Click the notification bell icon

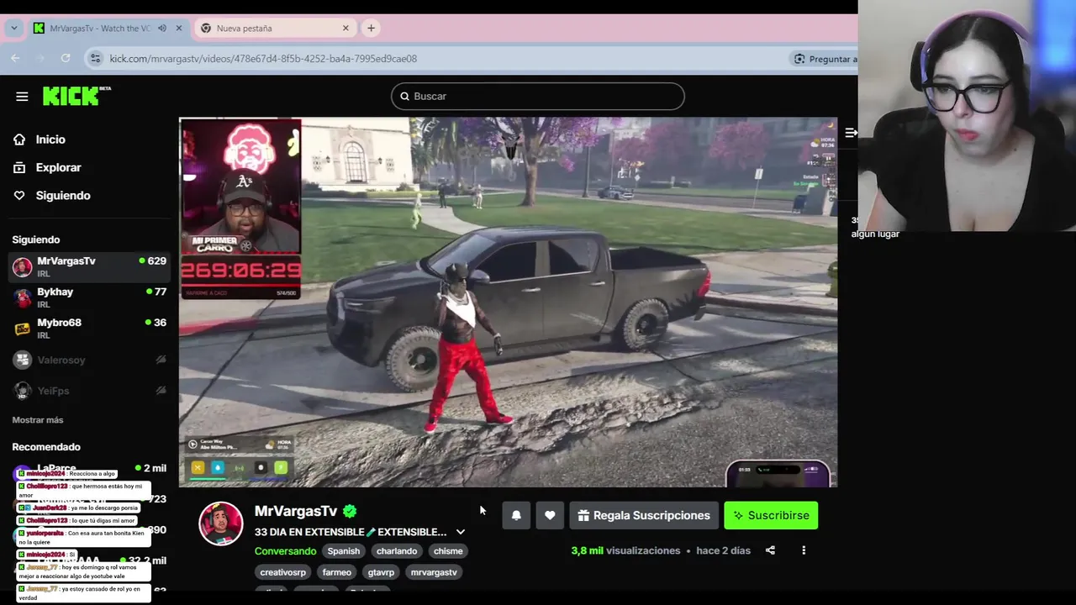click(x=516, y=515)
